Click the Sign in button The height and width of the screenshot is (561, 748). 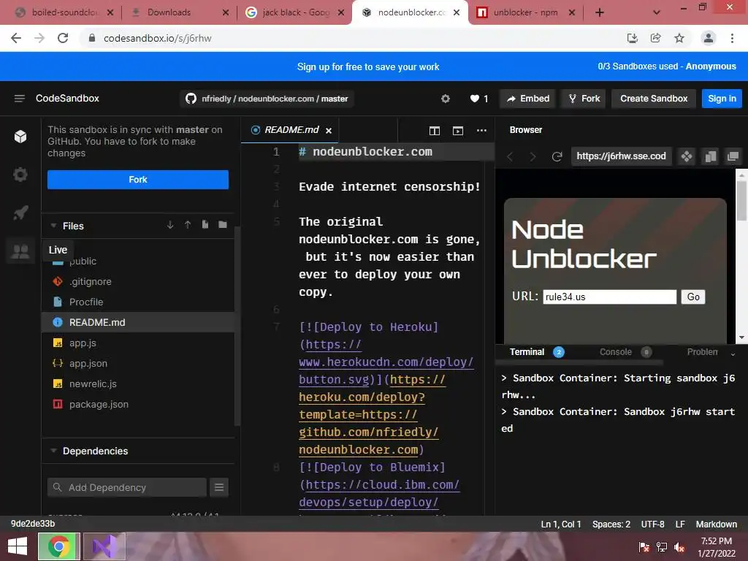pos(722,99)
